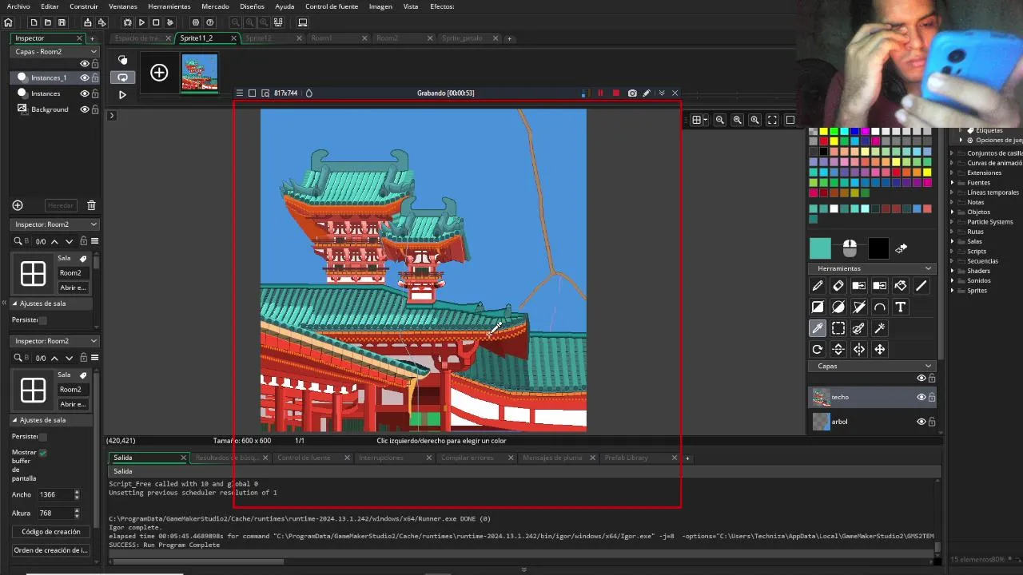The height and width of the screenshot is (575, 1023).
Task: Stop the game with the square toolbar icon
Action: 156,22
